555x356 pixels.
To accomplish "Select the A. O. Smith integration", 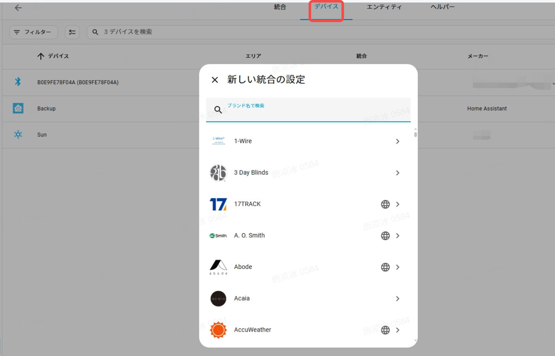I will (308, 236).
